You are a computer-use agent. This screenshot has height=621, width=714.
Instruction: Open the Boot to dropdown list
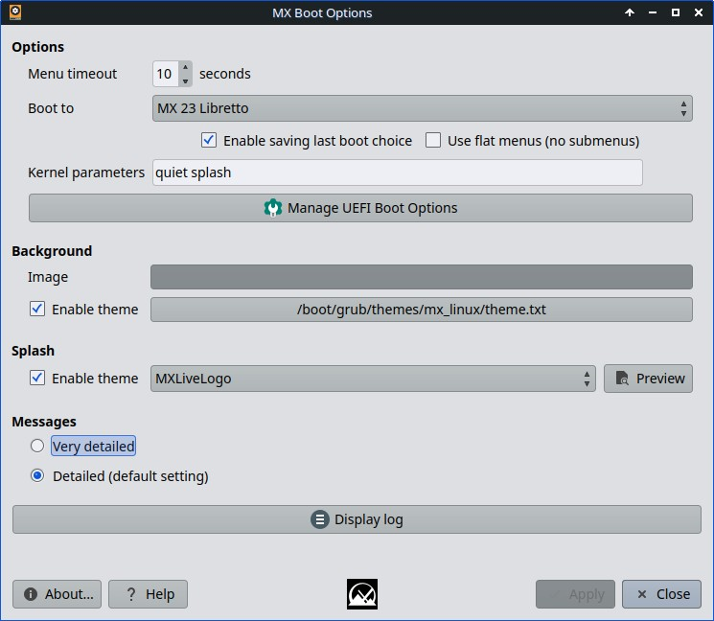click(x=422, y=108)
